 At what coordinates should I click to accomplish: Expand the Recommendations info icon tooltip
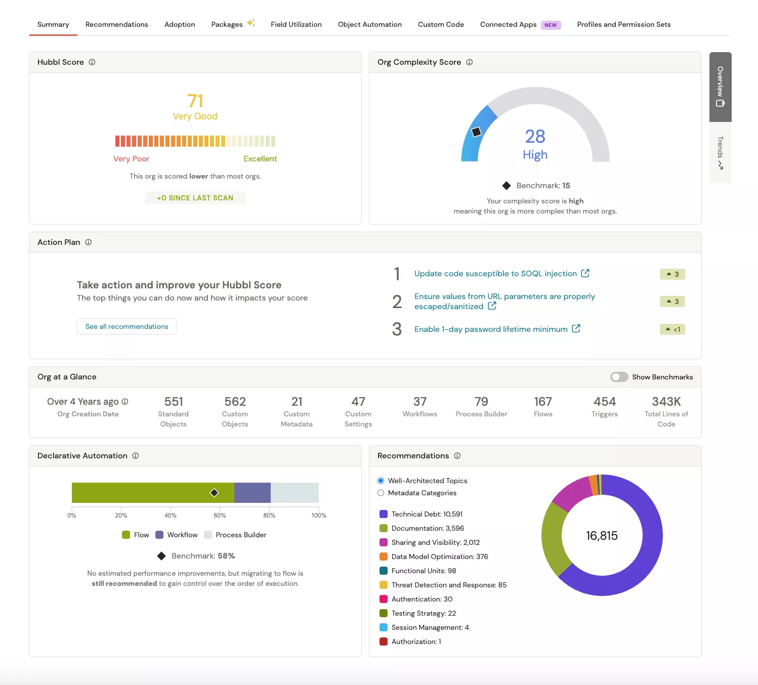pos(457,455)
